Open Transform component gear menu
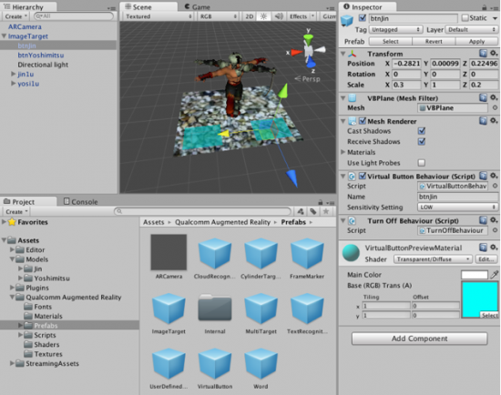The image size is (501, 395). click(494, 54)
